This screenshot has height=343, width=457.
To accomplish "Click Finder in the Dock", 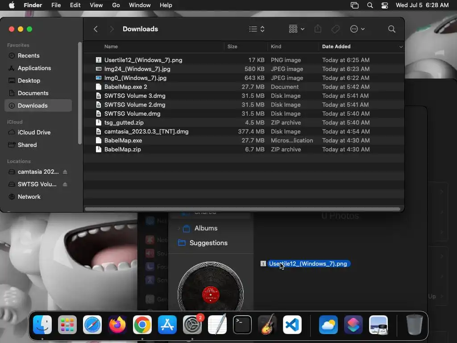I will tap(42, 325).
